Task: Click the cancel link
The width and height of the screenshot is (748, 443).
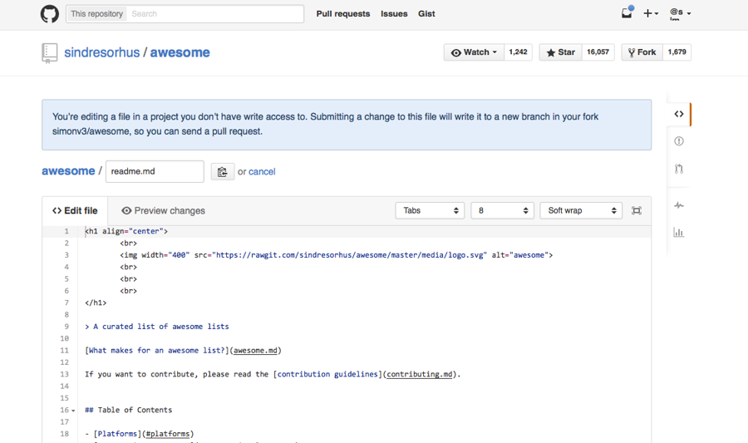Action: click(262, 172)
